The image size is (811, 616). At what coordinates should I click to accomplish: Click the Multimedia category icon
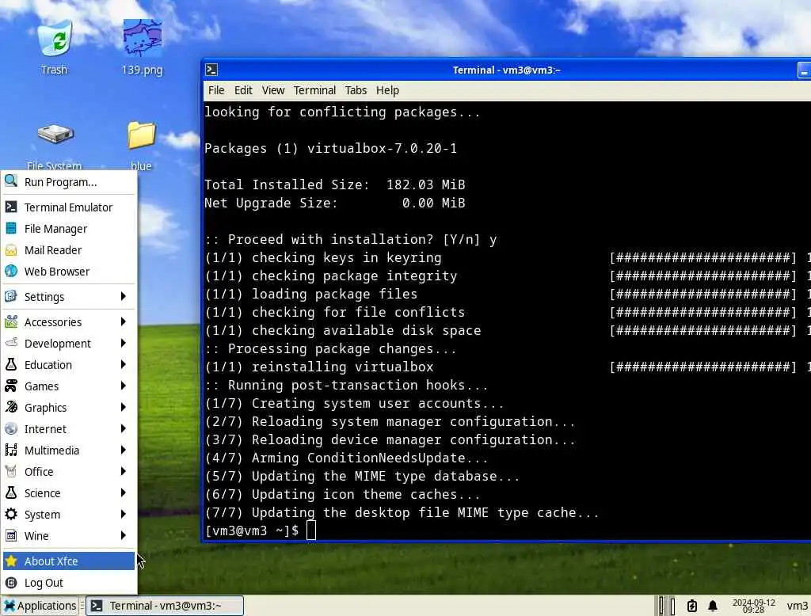pyautogui.click(x=11, y=450)
